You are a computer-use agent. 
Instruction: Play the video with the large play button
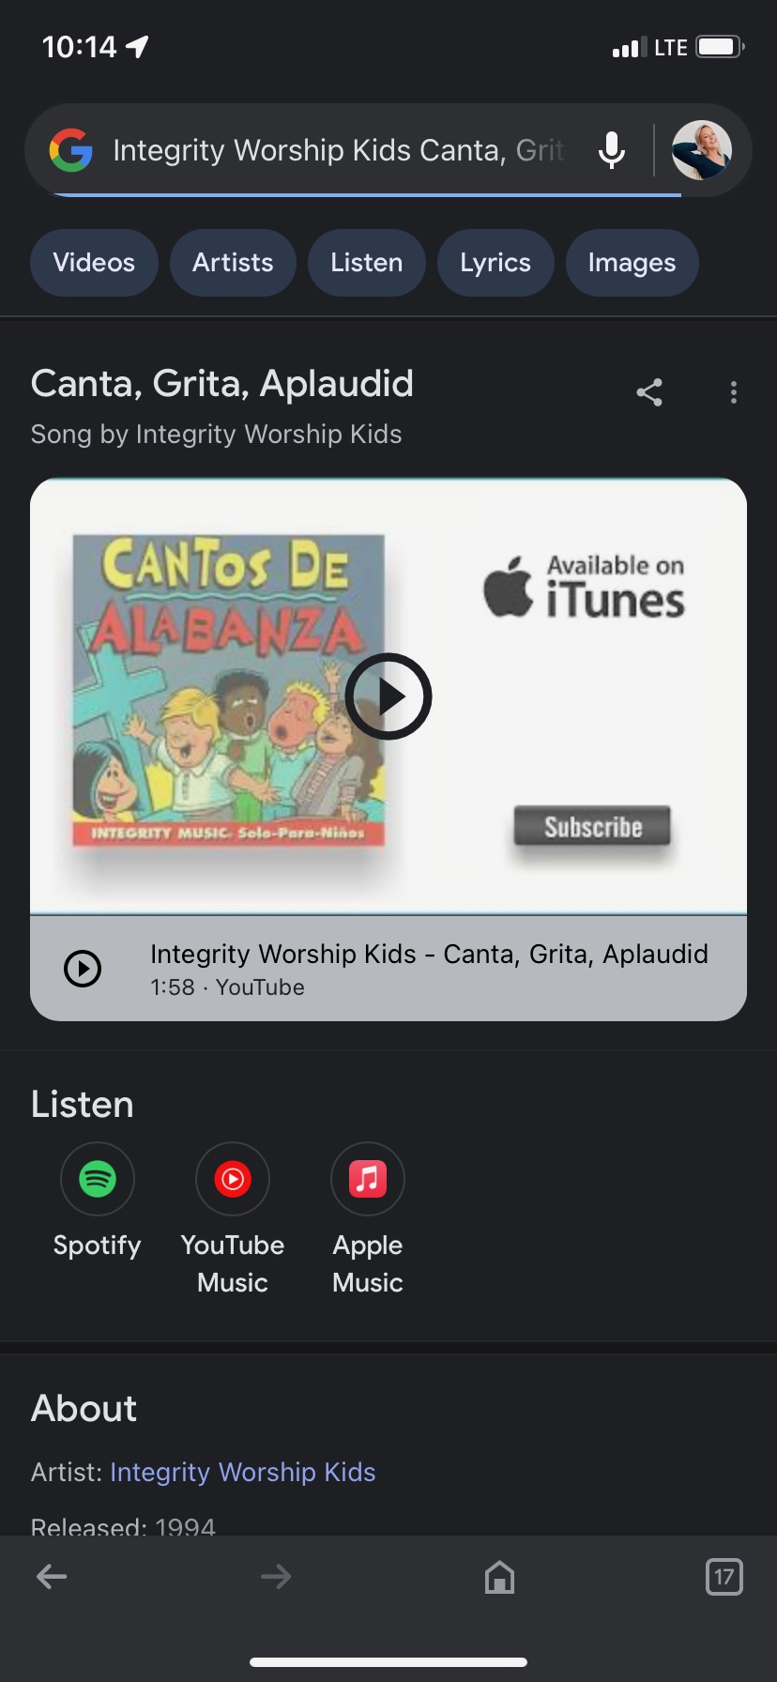pos(388,696)
